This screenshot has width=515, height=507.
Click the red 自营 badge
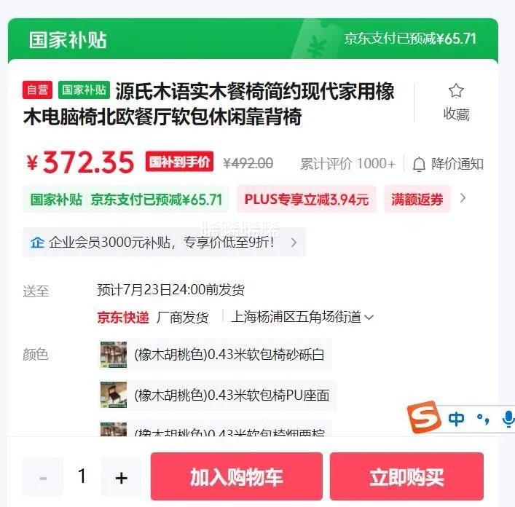pyautogui.click(x=37, y=90)
